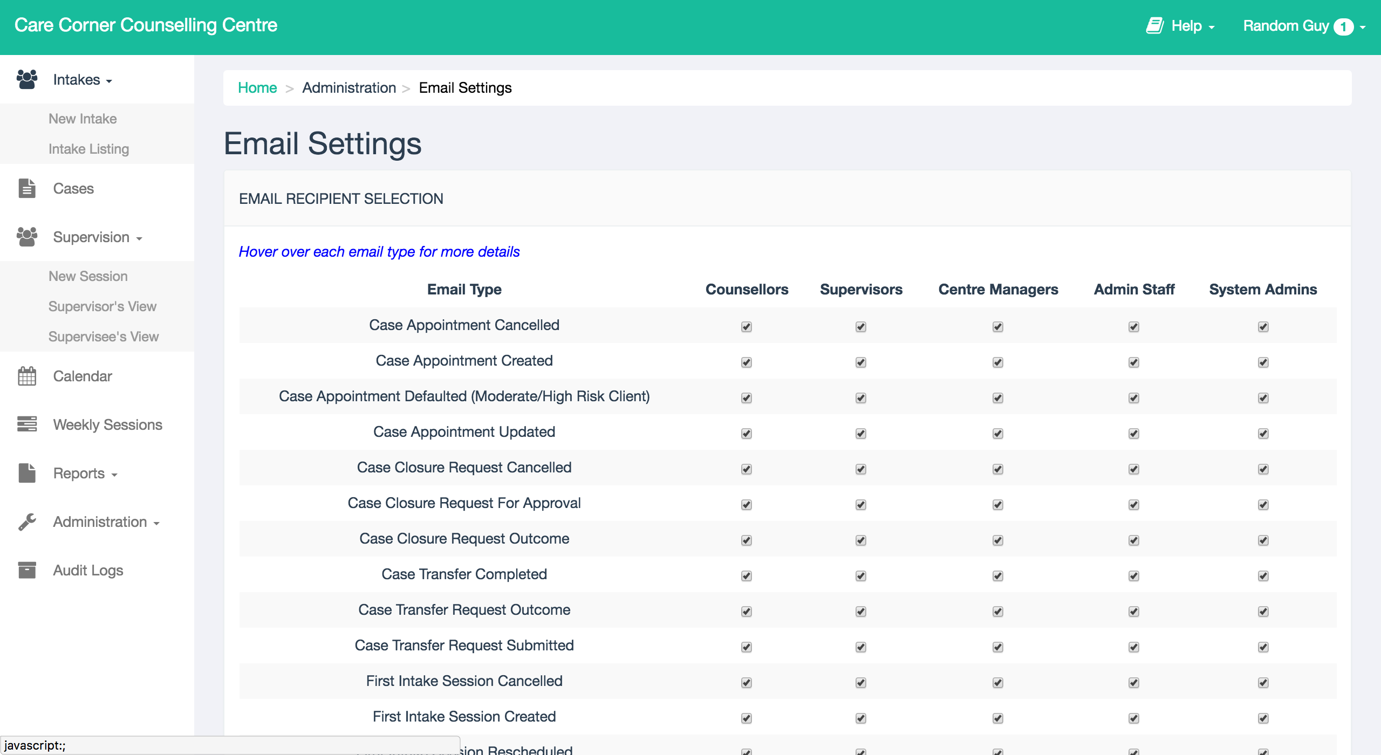This screenshot has height=755, width=1381.
Task: Open Calendar in the sidebar
Action: point(83,376)
